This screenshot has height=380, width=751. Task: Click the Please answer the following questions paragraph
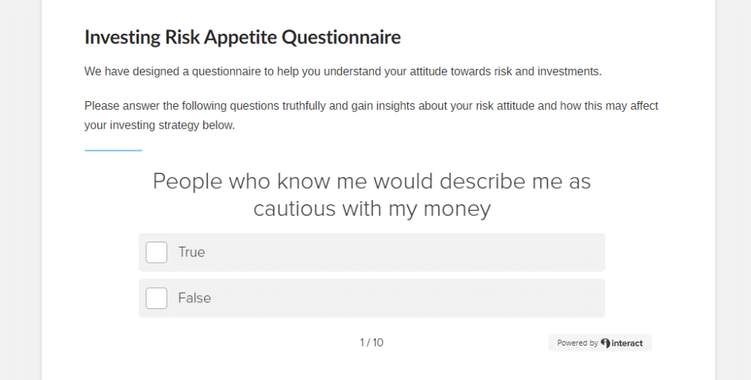click(x=371, y=115)
